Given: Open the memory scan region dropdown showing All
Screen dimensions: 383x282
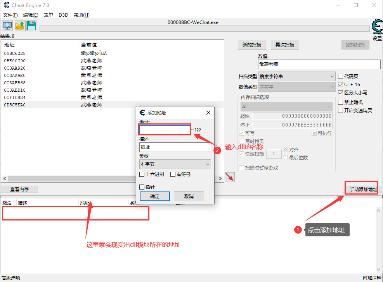Looking at the screenshot, I should 286,106.
